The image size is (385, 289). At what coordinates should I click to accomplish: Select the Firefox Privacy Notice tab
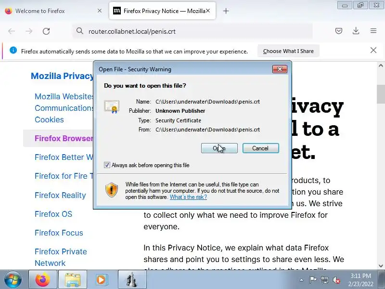coord(162,11)
